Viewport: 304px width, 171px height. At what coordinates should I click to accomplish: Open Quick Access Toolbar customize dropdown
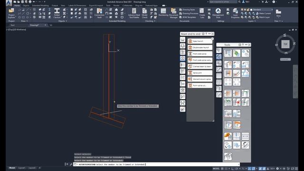click(45, 2)
